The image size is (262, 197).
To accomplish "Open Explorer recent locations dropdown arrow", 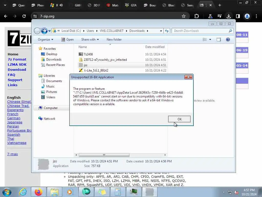I will (x=49, y=31).
